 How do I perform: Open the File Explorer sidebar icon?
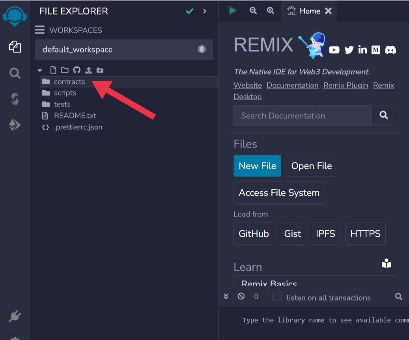(x=15, y=47)
